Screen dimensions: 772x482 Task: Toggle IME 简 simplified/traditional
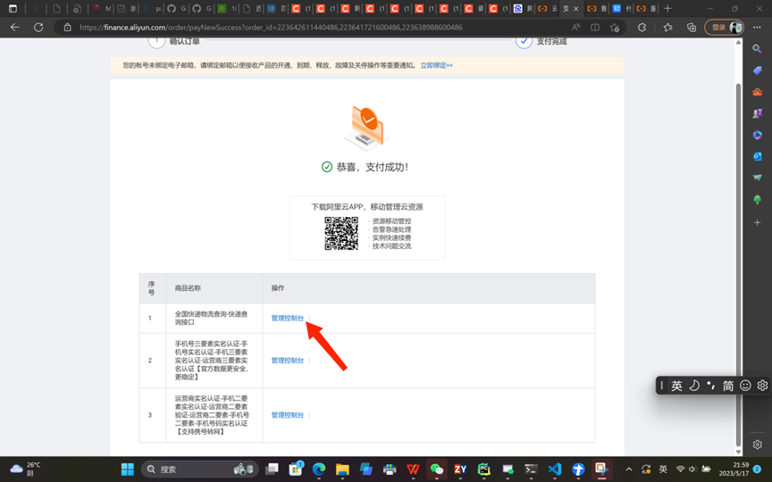(727, 386)
